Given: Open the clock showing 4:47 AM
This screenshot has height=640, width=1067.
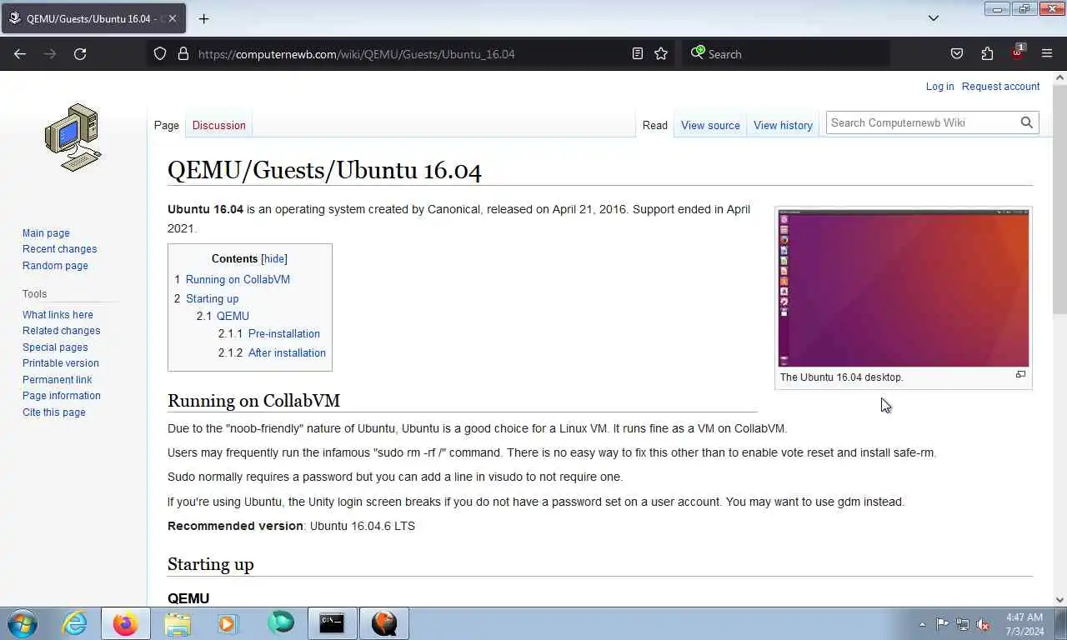Looking at the screenshot, I should pos(1024,624).
